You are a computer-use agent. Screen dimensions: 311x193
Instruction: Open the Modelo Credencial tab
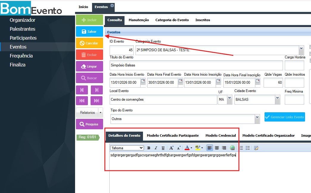[220, 136]
